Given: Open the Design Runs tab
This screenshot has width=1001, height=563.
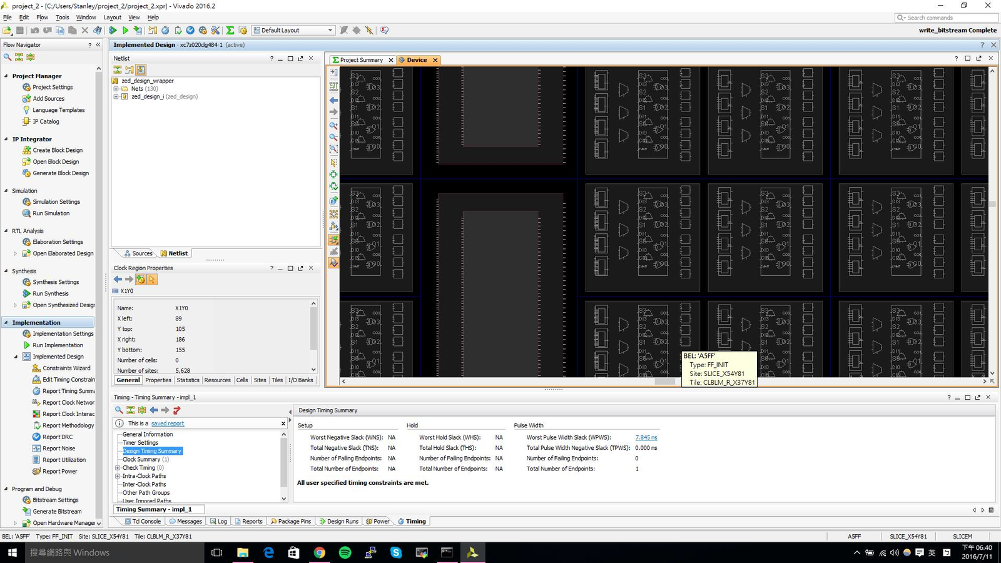Looking at the screenshot, I should 338,521.
